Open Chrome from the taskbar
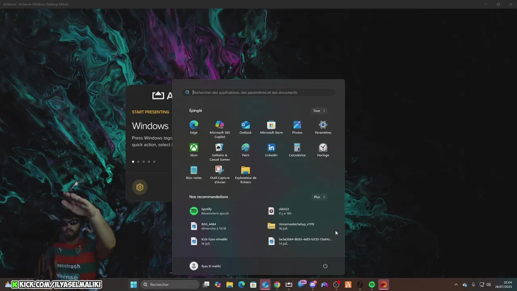 click(277, 285)
